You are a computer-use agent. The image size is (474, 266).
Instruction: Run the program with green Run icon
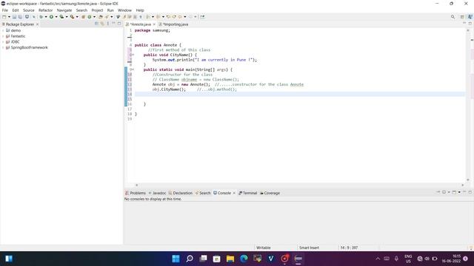(x=51, y=17)
